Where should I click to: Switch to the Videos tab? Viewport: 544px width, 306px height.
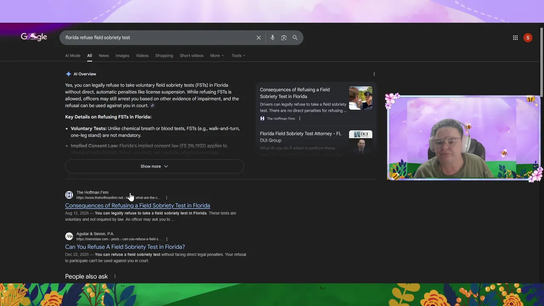pos(142,56)
